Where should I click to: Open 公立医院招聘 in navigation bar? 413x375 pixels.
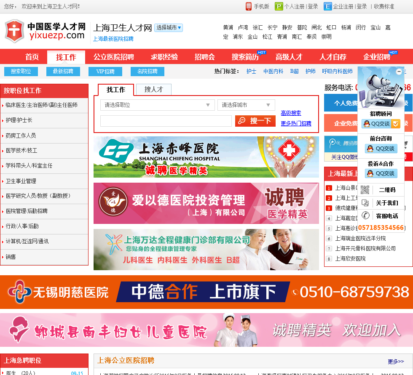[x=113, y=57]
